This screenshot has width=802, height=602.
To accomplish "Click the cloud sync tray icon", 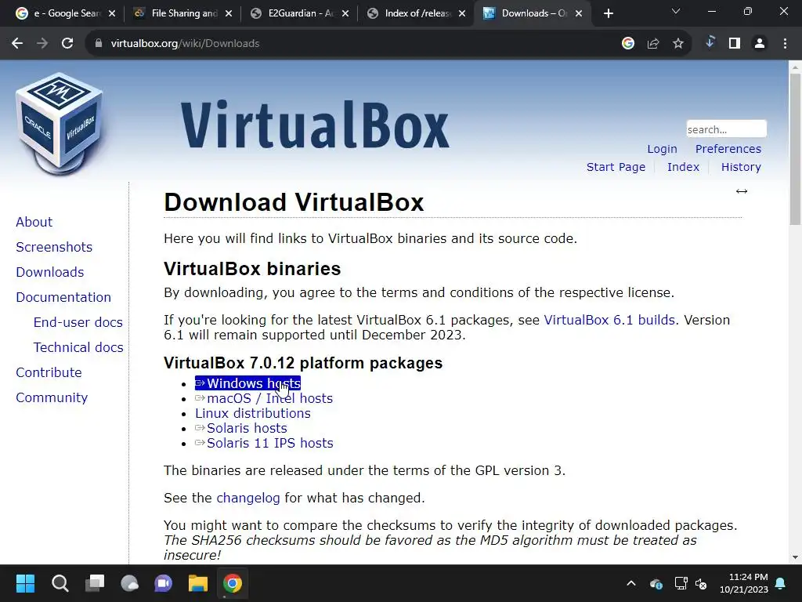I will coord(656,583).
